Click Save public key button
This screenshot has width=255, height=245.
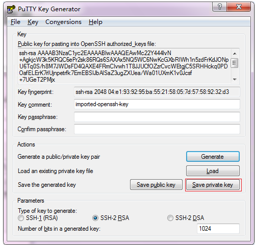[156, 185]
